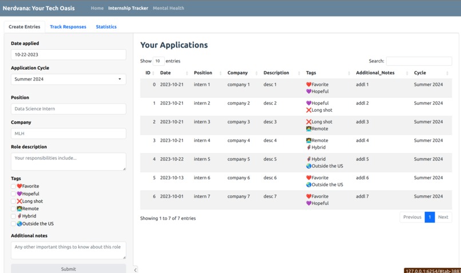Click the 2023-10-22 date cell
The width and height of the screenshot is (461, 273).
pyautogui.click(x=172, y=159)
